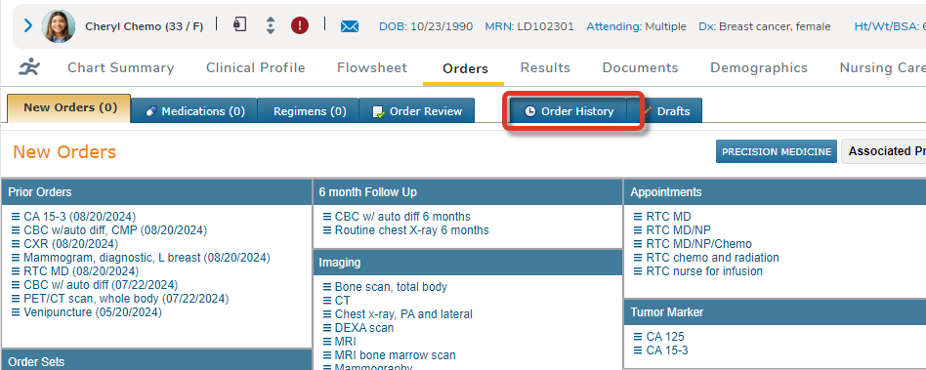Switch to the Medications (0) tab
This screenshot has height=370, width=926.
point(194,111)
